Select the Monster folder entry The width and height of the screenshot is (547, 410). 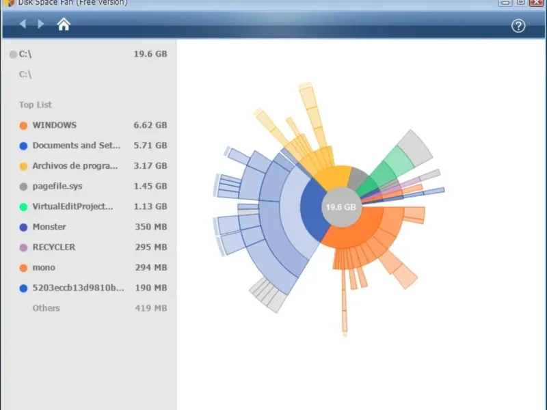pyautogui.click(x=49, y=227)
